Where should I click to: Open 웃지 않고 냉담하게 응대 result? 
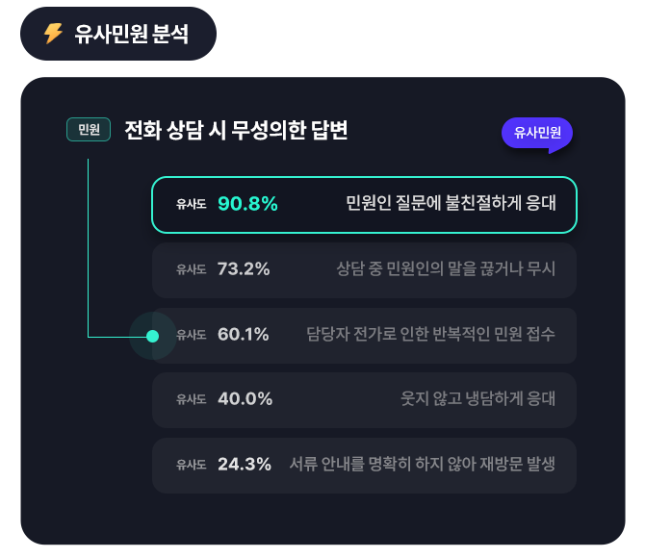477,399
